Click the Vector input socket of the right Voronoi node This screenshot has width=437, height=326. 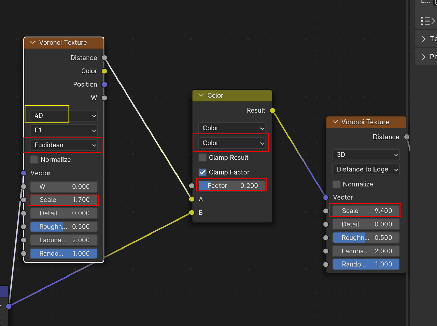pos(326,197)
